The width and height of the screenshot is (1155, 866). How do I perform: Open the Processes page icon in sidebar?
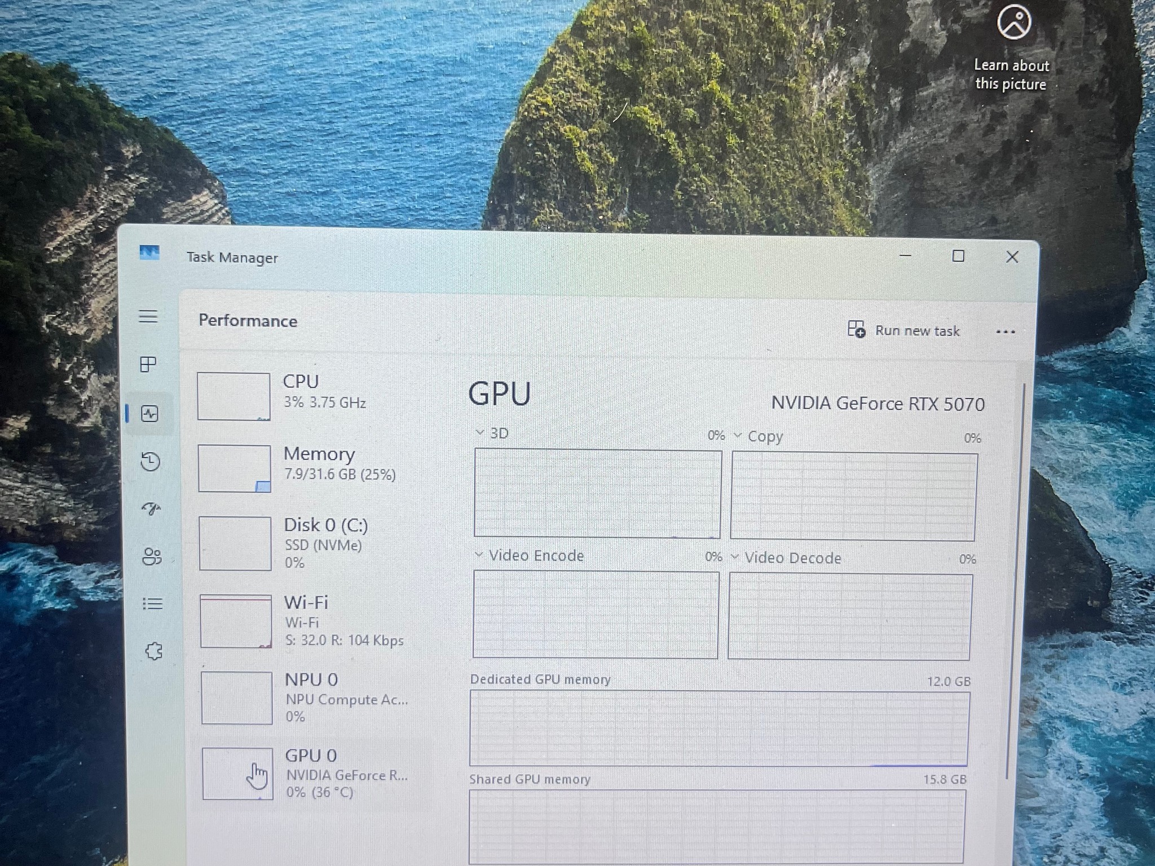tap(148, 364)
